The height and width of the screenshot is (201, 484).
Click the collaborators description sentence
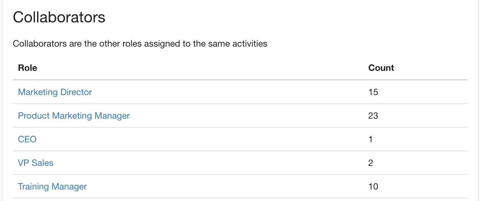(140, 43)
